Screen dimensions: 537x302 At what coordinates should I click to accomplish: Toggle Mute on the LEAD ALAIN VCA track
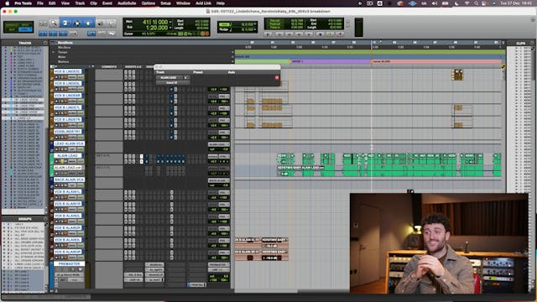(65, 149)
